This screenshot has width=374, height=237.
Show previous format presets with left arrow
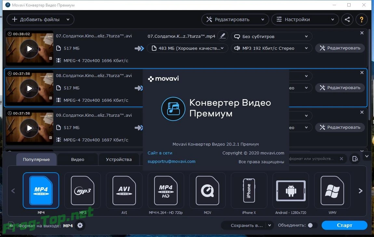click(13, 191)
